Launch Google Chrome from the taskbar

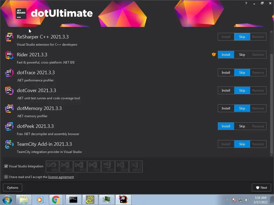click(56, 200)
